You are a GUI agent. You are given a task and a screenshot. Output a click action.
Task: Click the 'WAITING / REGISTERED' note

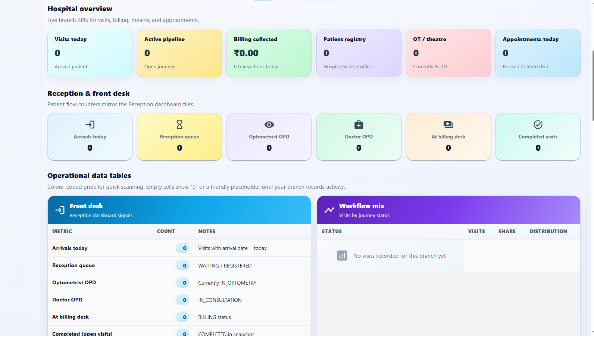(225, 266)
